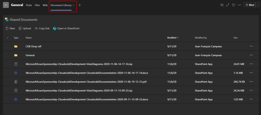Click Jean-François Campeau in CDK Drop-off row

tap(208, 46)
